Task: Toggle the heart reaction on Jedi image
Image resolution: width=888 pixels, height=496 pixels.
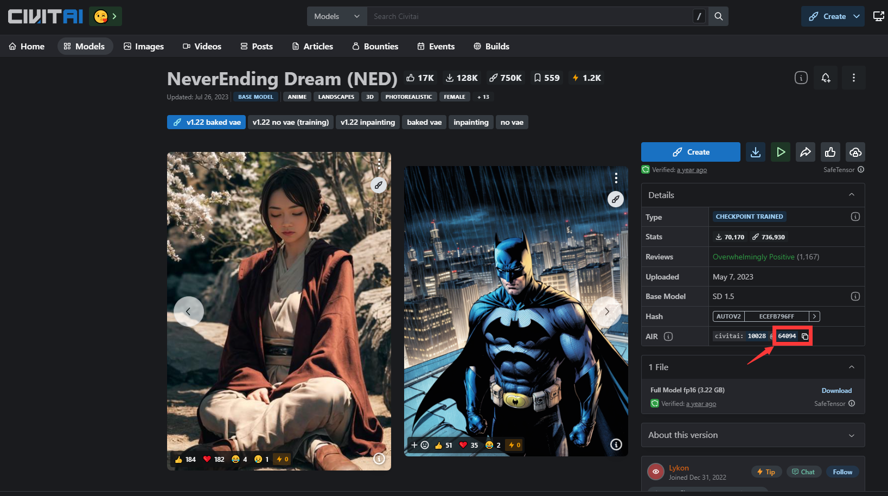Action: click(x=213, y=459)
